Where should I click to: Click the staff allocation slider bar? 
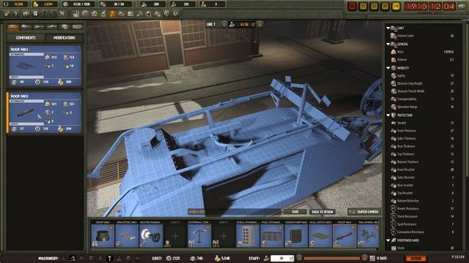coord(331,258)
